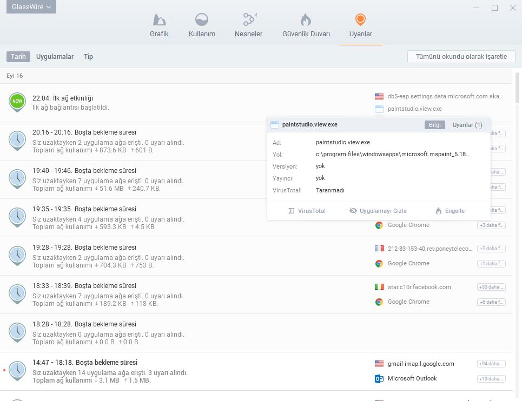This screenshot has height=401, width=522.
Task: Sort alerts by Uygulamalar
Action: [x=55, y=57]
